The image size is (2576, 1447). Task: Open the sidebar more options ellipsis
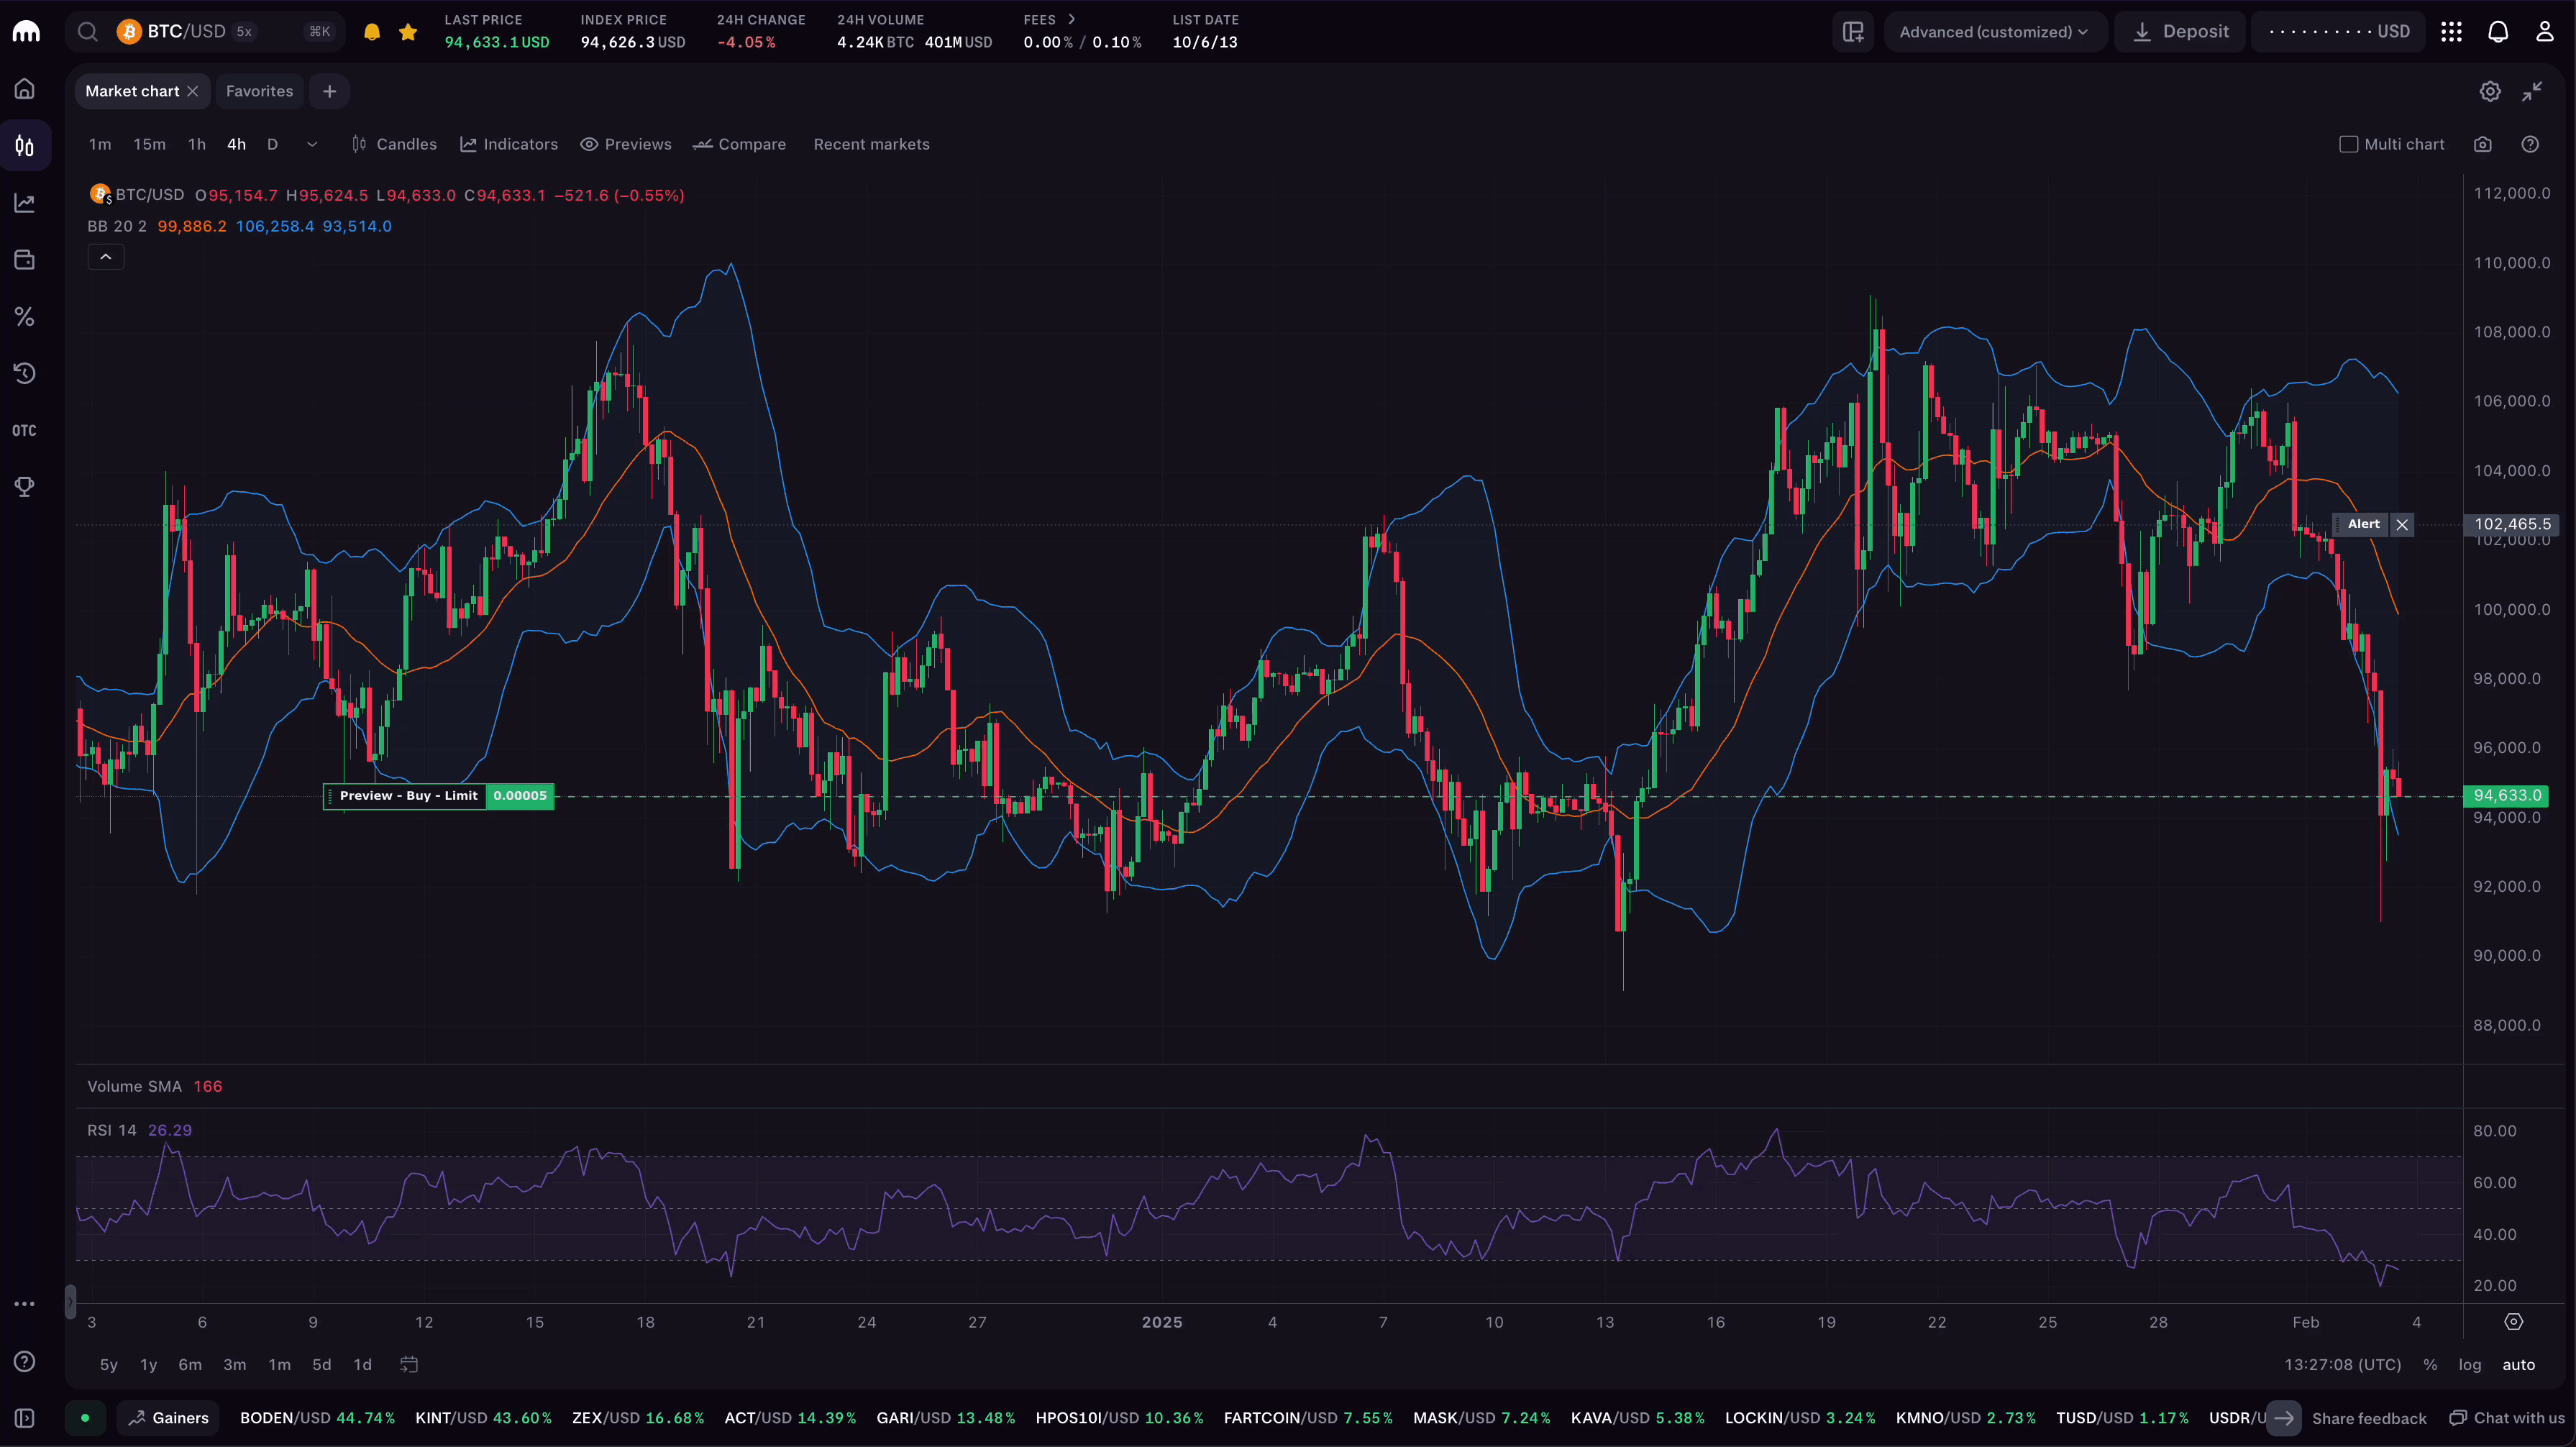(x=25, y=1305)
